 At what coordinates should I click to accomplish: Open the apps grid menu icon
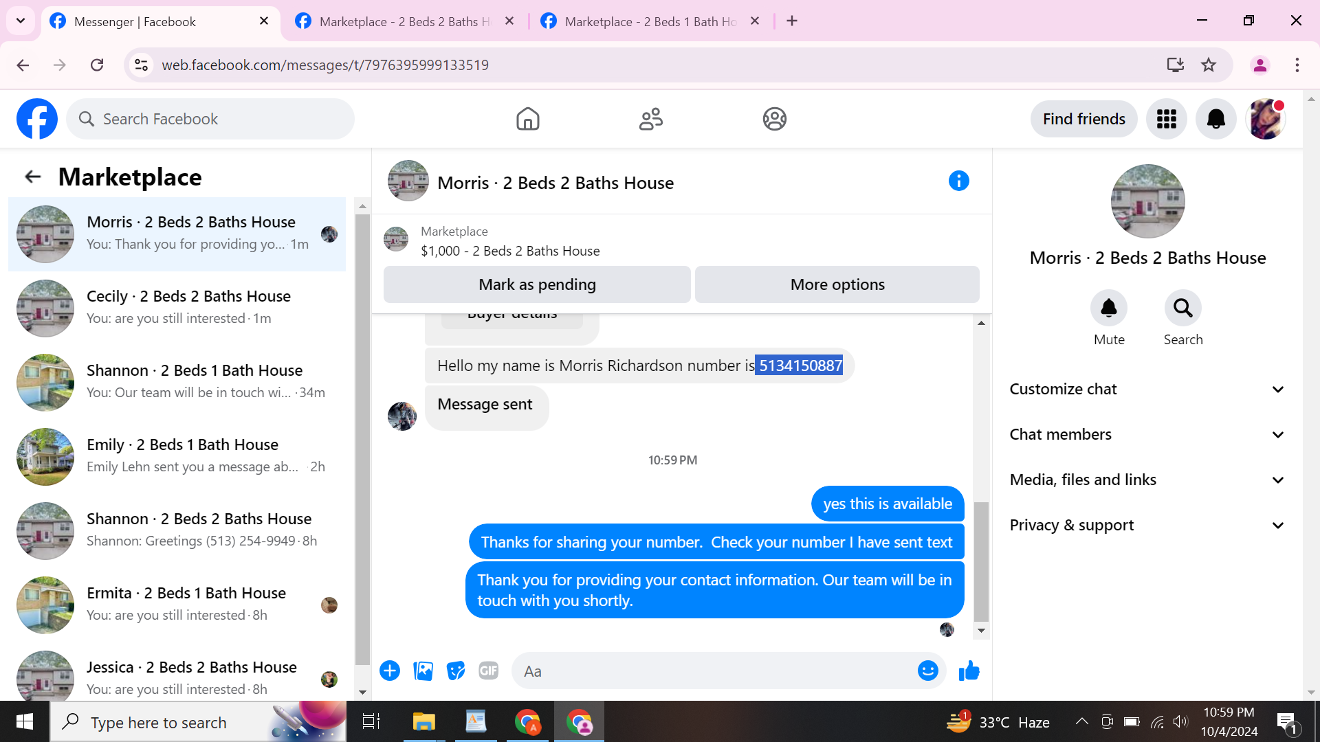point(1167,119)
